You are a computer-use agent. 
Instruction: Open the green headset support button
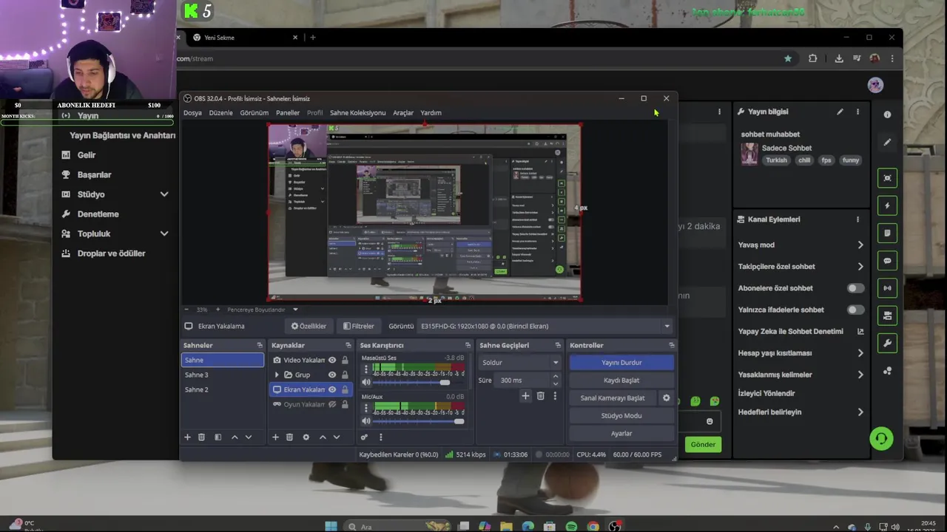[881, 438]
